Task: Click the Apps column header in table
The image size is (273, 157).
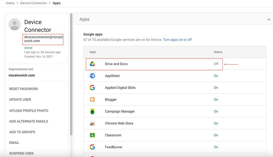Action: coord(93,52)
